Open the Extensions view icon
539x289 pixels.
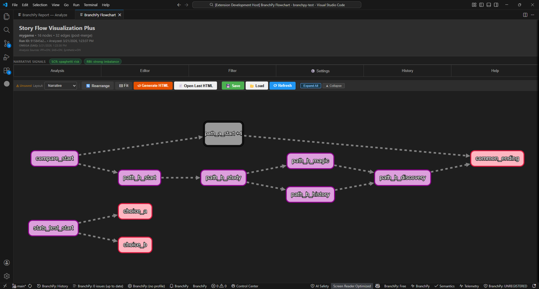click(6, 71)
